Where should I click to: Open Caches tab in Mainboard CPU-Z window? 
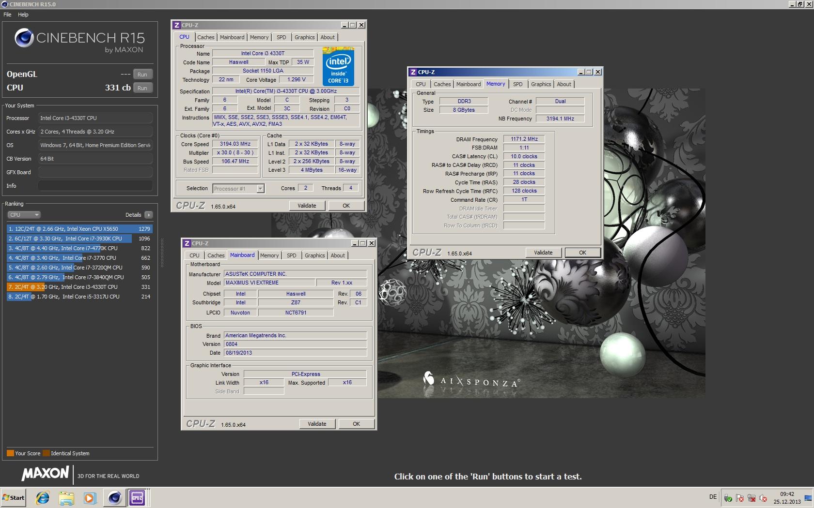coord(216,255)
